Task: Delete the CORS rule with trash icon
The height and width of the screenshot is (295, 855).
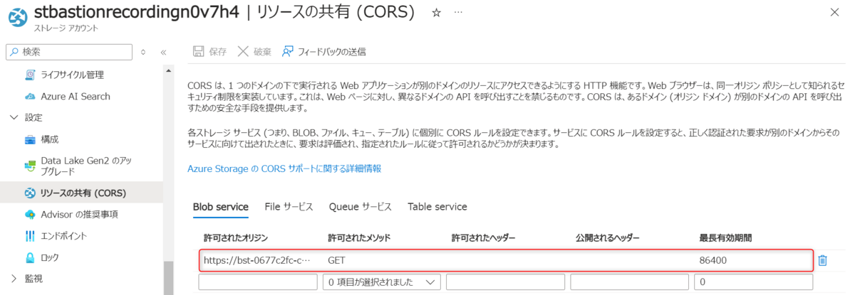Action: 822,261
